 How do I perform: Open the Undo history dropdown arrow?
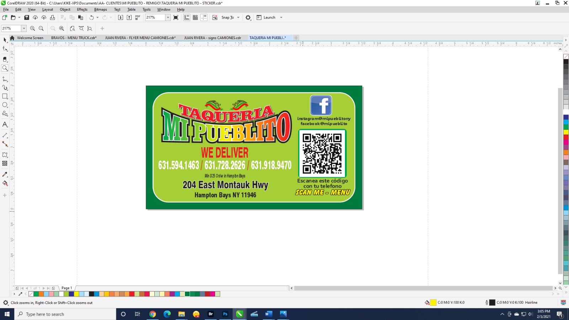tap(97, 17)
